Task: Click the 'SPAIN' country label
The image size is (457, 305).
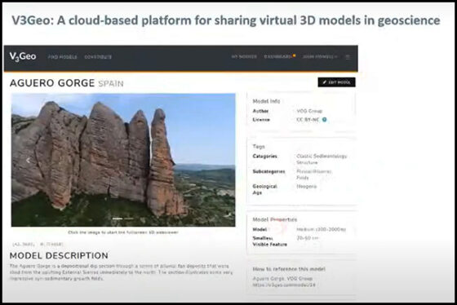Action: (111, 84)
